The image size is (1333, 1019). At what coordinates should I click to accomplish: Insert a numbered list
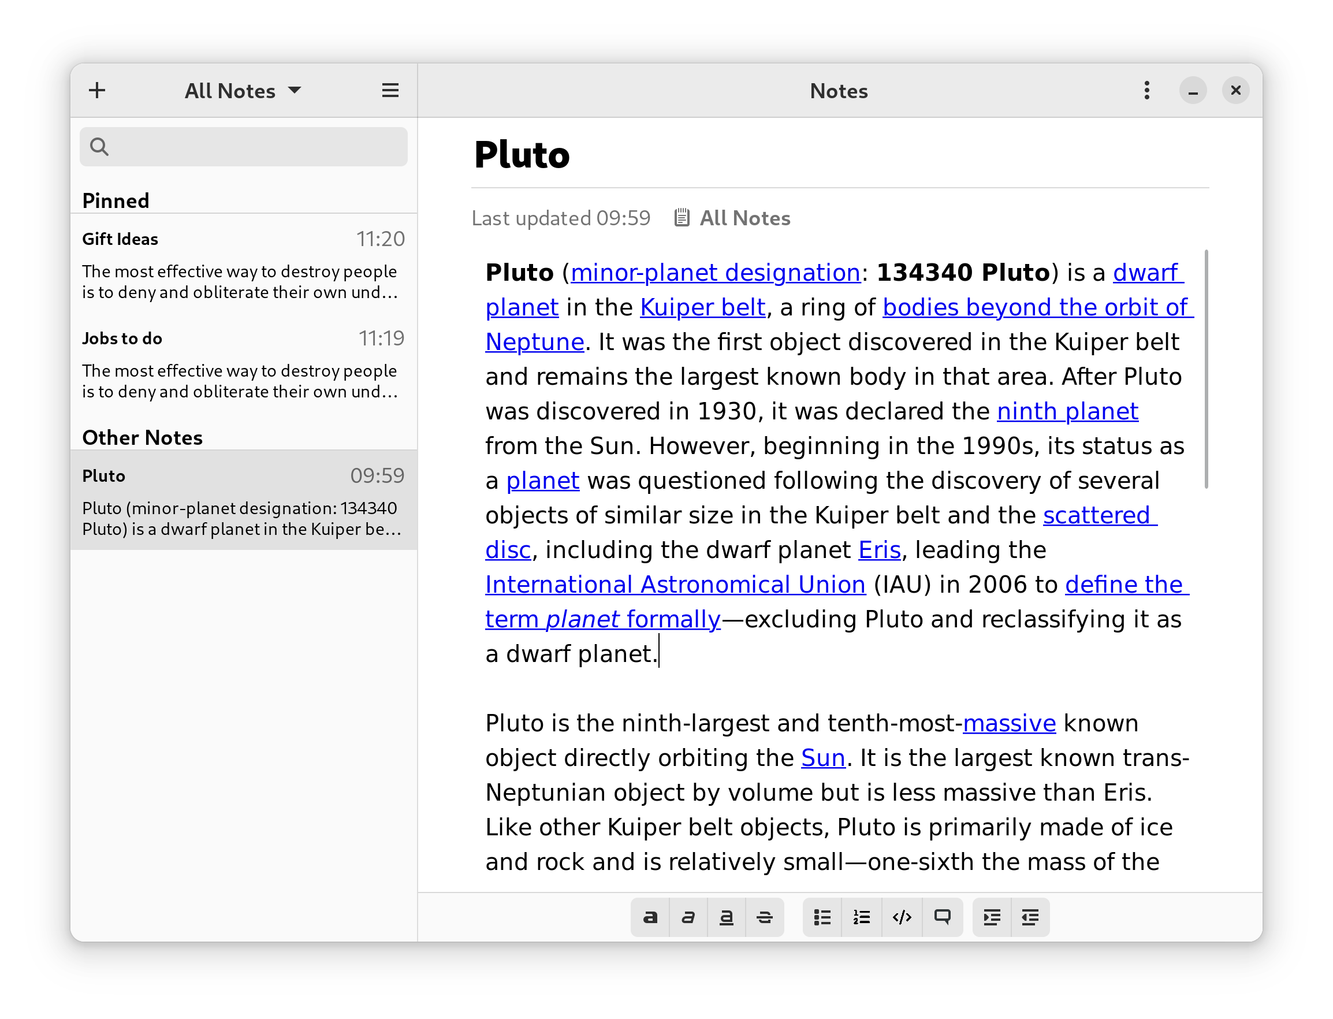pos(861,917)
